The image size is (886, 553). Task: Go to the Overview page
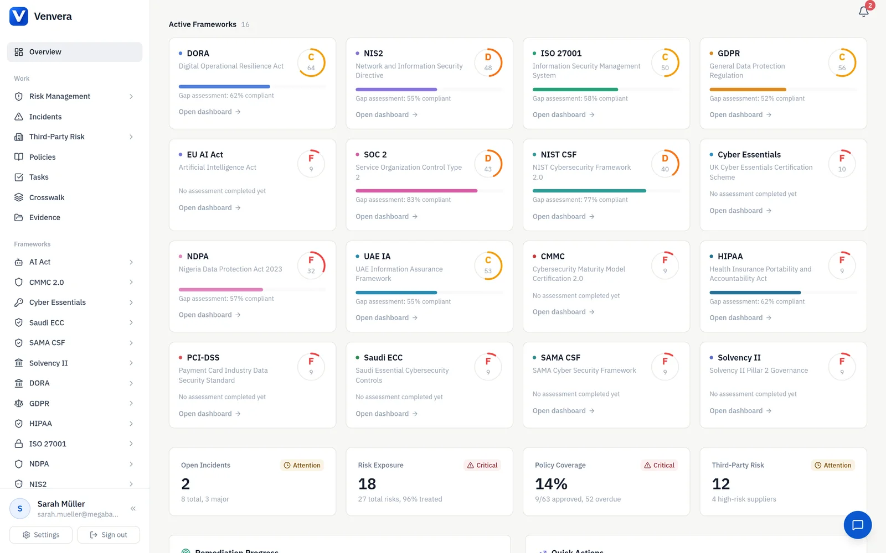(75, 52)
